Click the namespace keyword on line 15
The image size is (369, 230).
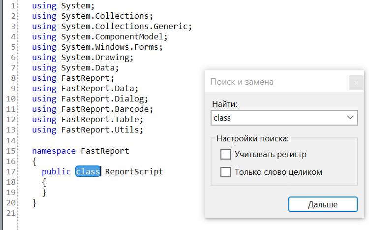pos(54,151)
